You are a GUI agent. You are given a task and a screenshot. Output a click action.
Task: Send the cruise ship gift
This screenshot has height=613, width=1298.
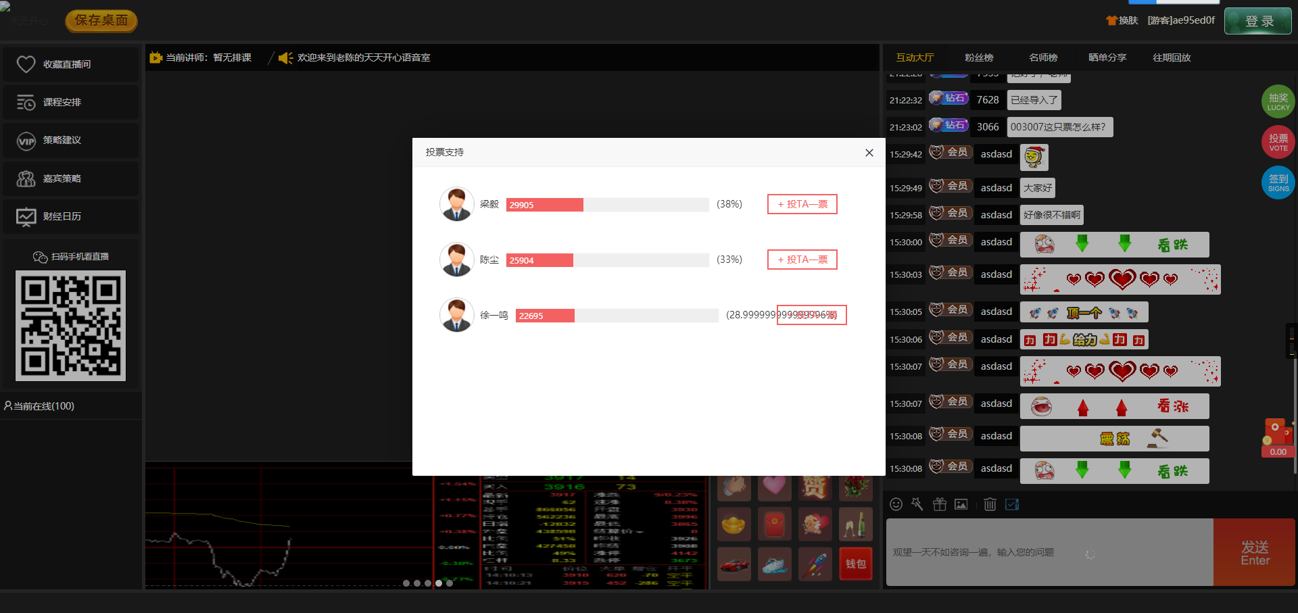pos(774,564)
